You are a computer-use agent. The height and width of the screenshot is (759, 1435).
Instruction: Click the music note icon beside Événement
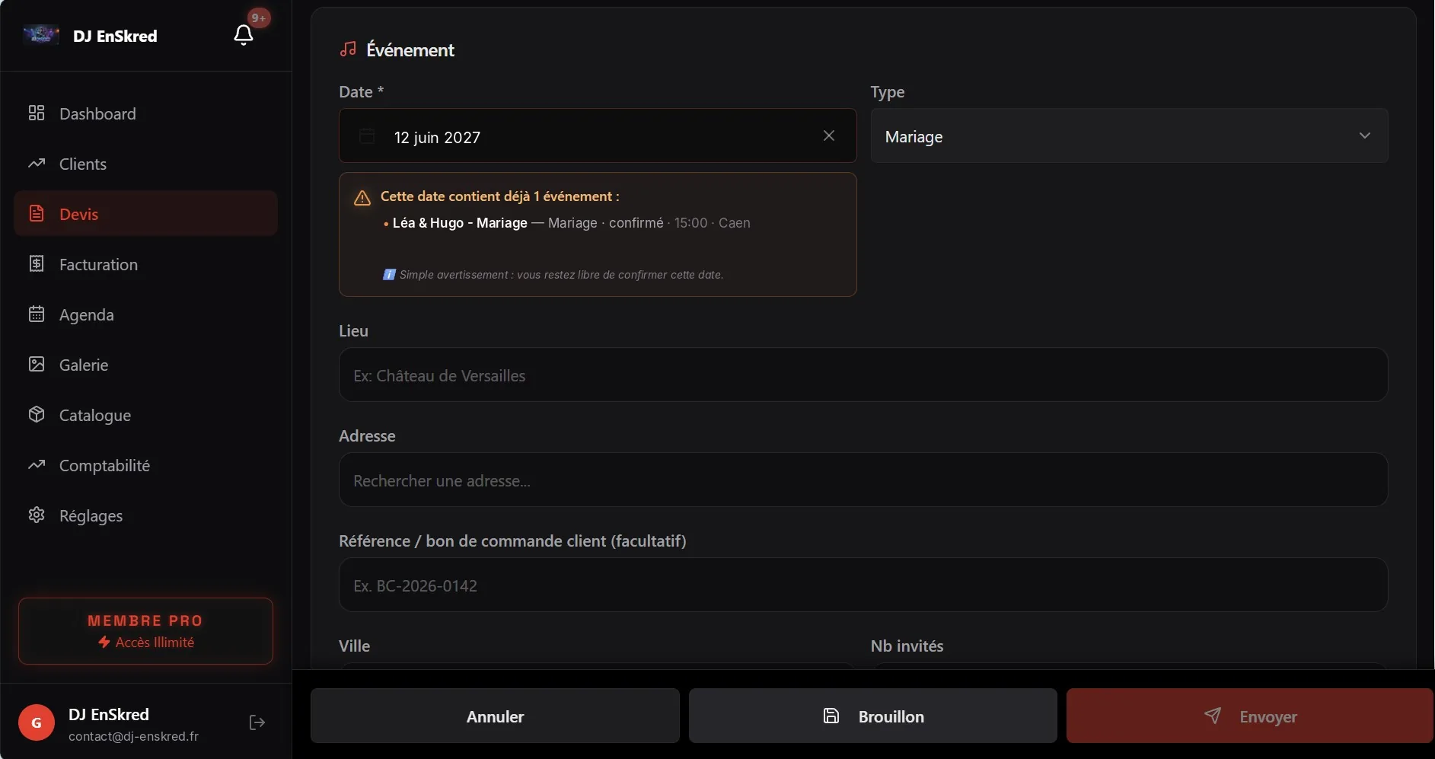pyautogui.click(x=348, y=49)
